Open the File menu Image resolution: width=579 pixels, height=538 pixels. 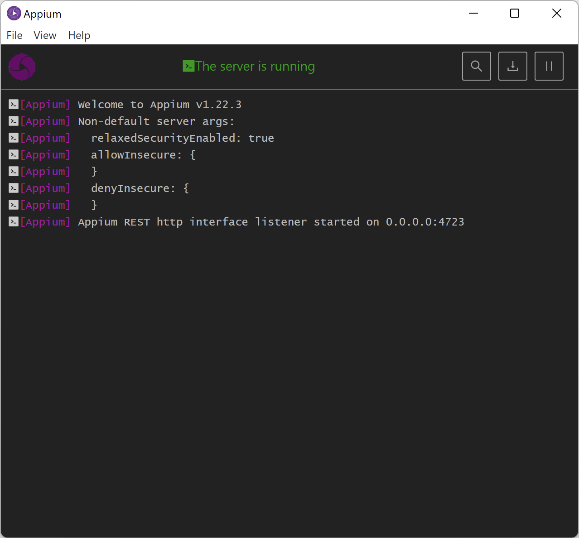14,35
